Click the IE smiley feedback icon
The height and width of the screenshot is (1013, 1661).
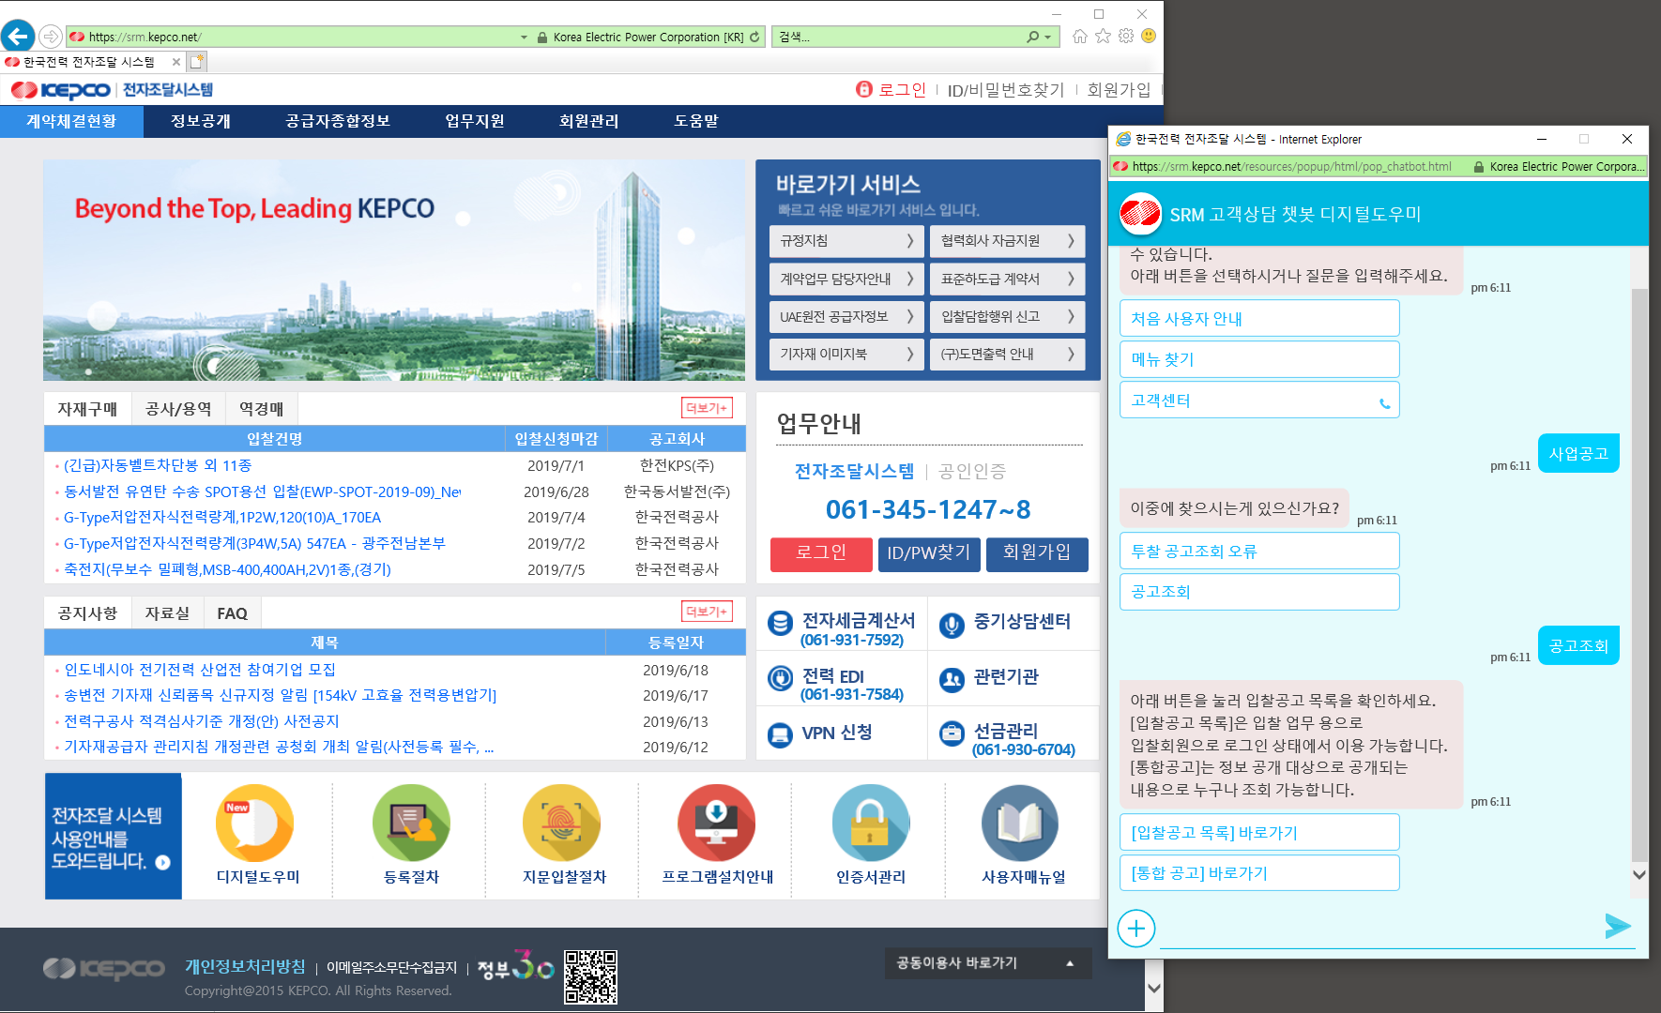pyautogui.click(x=1149, y=37)
